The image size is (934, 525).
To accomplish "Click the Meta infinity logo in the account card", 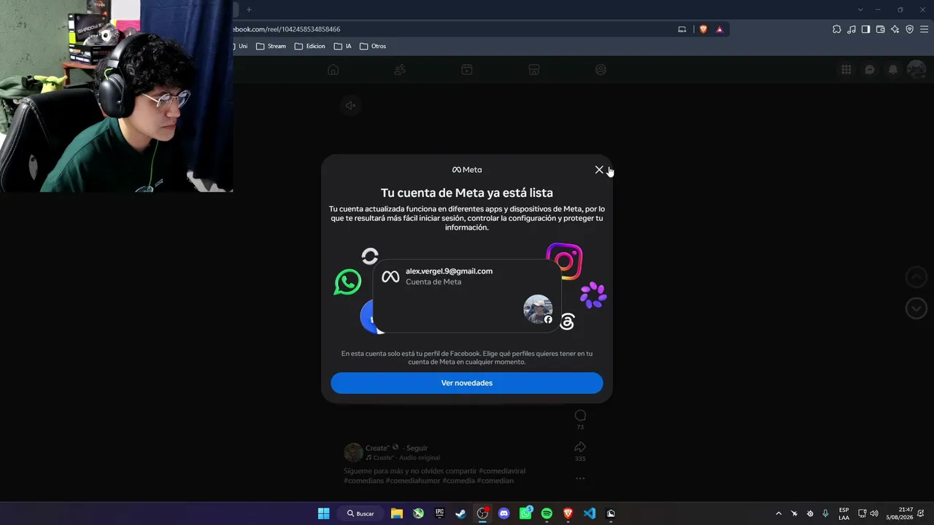I will pos(390,276).
